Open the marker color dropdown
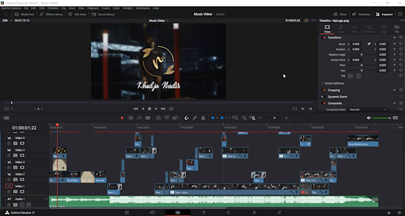 [226, 118]
